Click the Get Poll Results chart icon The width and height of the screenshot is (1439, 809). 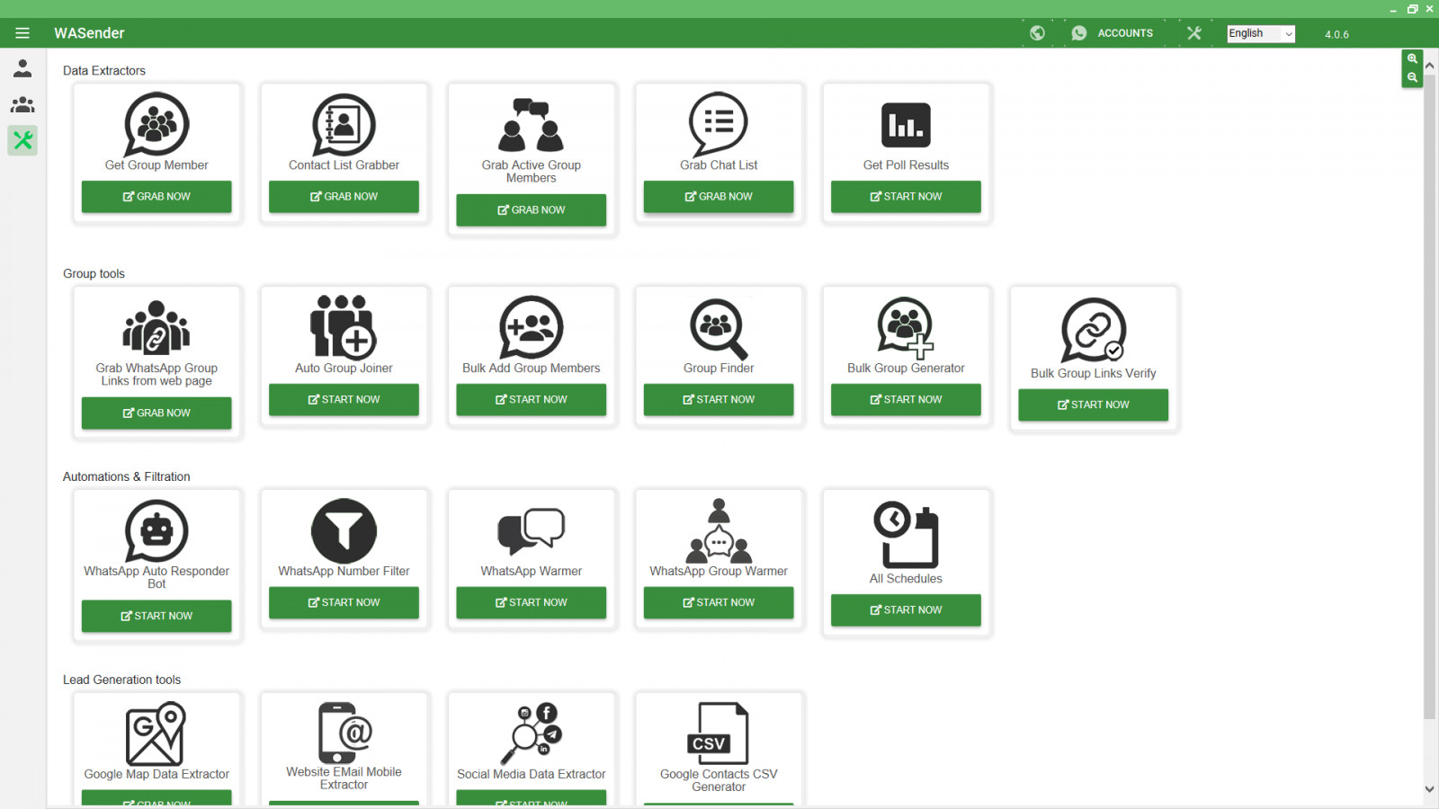[x=906, y=125]
